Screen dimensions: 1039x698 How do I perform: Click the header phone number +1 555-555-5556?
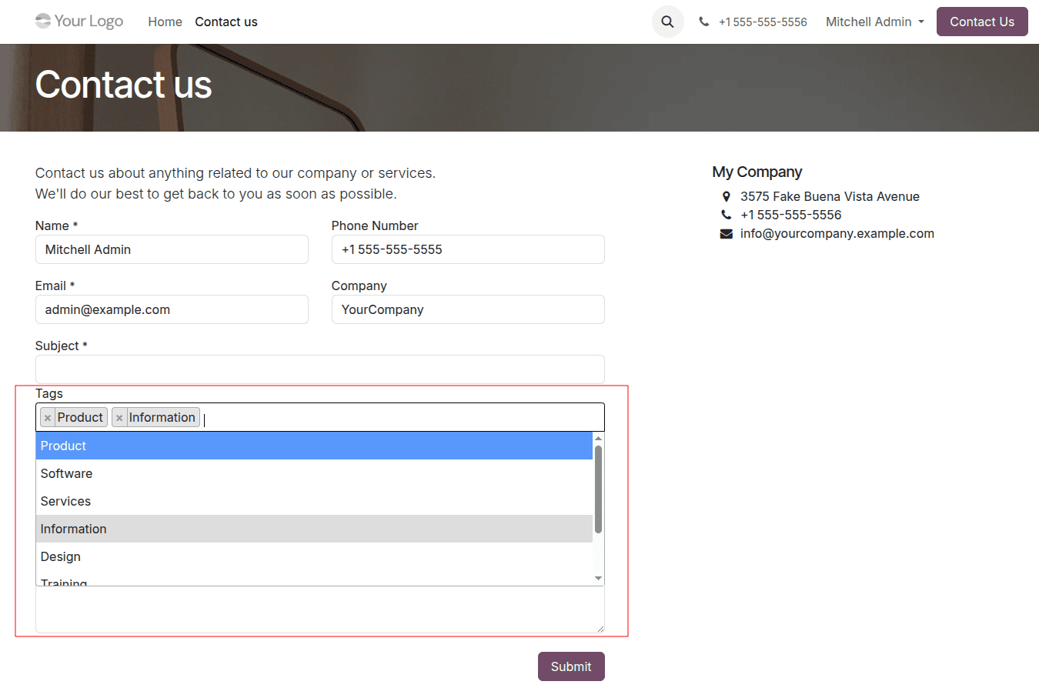click(763, 22)
